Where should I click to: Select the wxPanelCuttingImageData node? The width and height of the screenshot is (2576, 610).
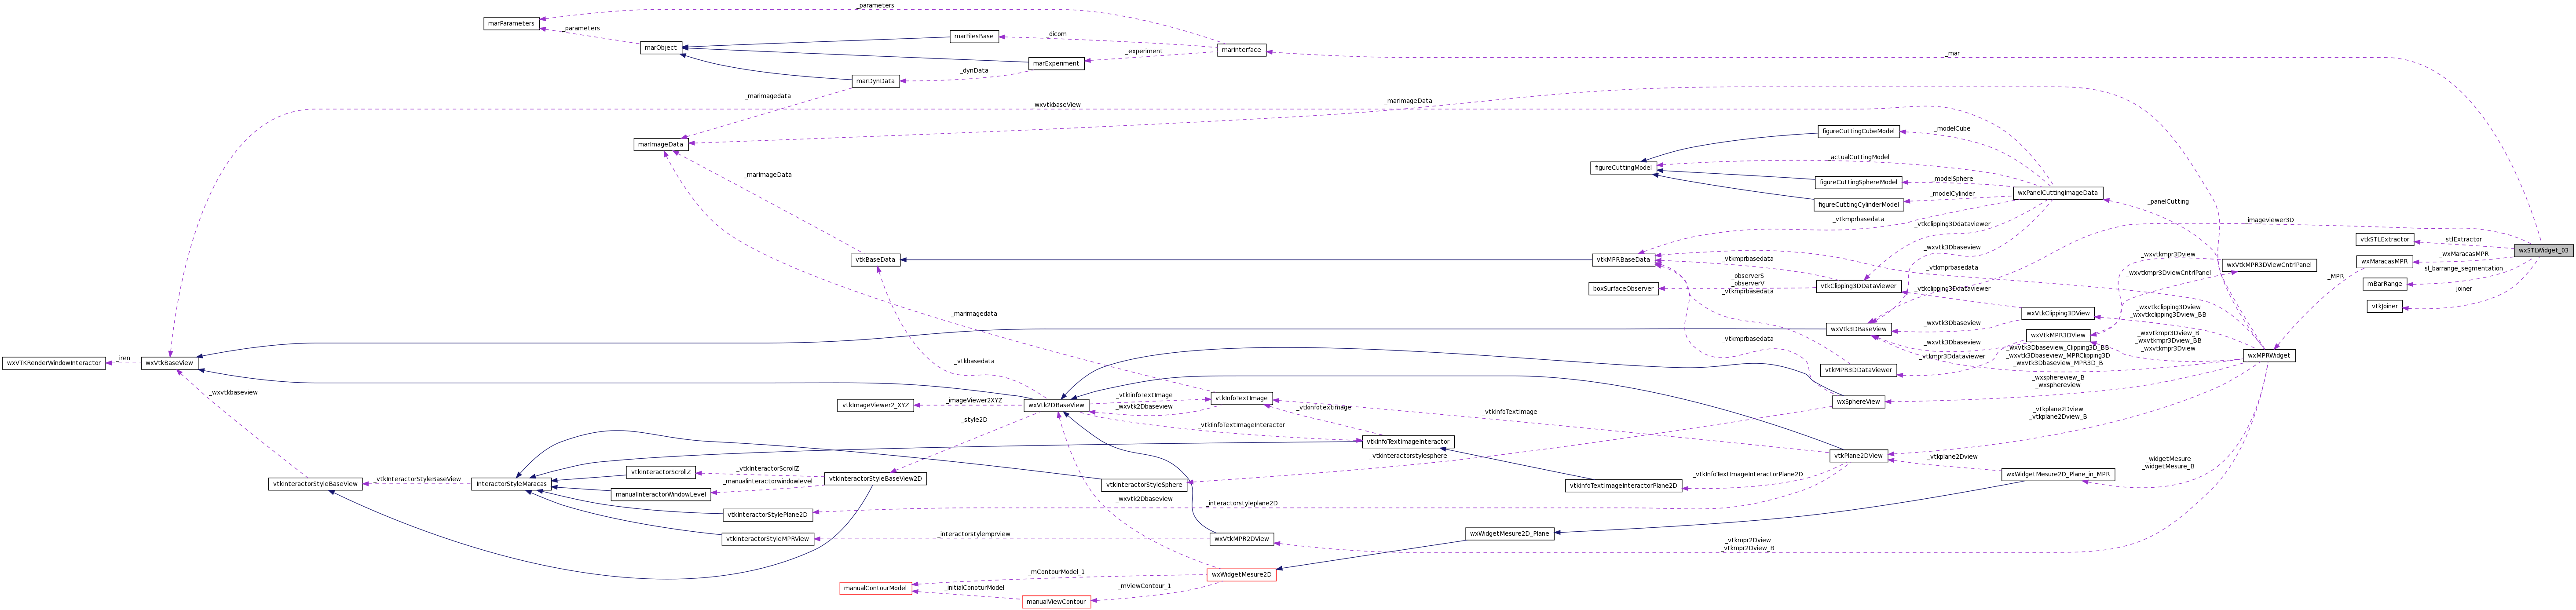pos(2057,192)
